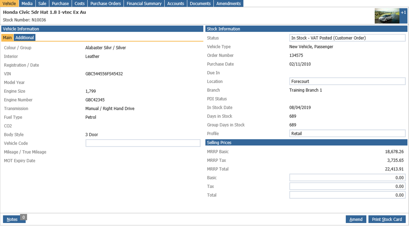Print the Stock Card
This screenshot has width=409, height=227.
[387, 219]
